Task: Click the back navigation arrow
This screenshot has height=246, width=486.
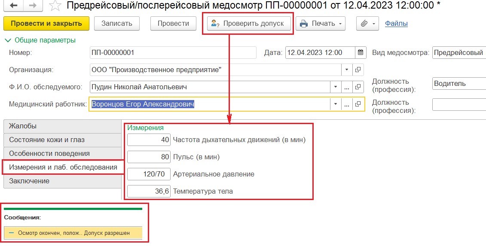Action: (13, 6)
